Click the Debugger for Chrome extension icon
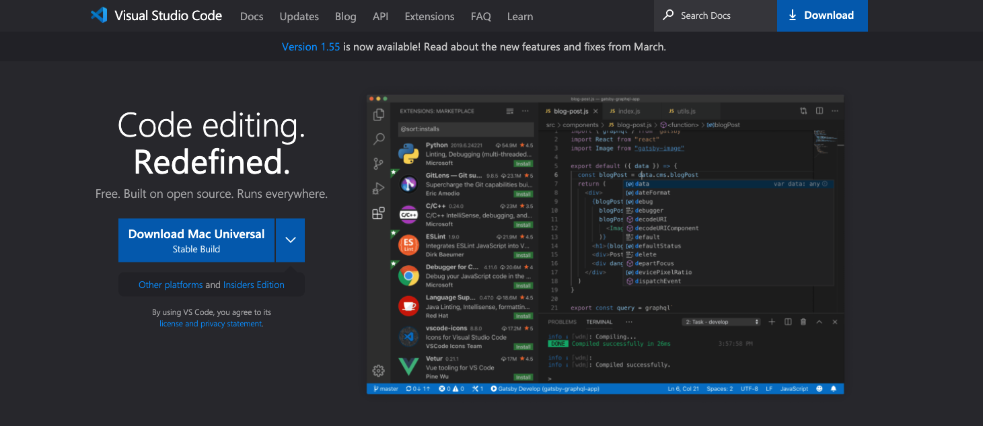983x426 pixels. click(408, 276)
